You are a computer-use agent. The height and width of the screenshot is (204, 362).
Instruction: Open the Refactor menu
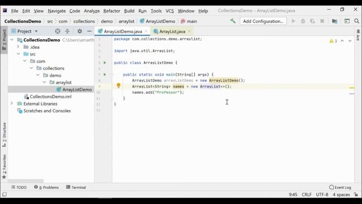(x=111, y=11)
